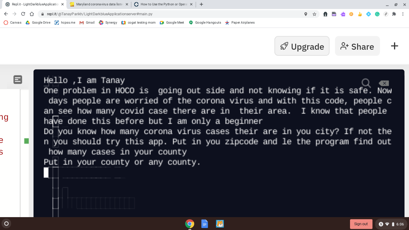Click the Share button
Viewport: 409px width, 230px height.
pyautogui.click(x=357, y=46)
